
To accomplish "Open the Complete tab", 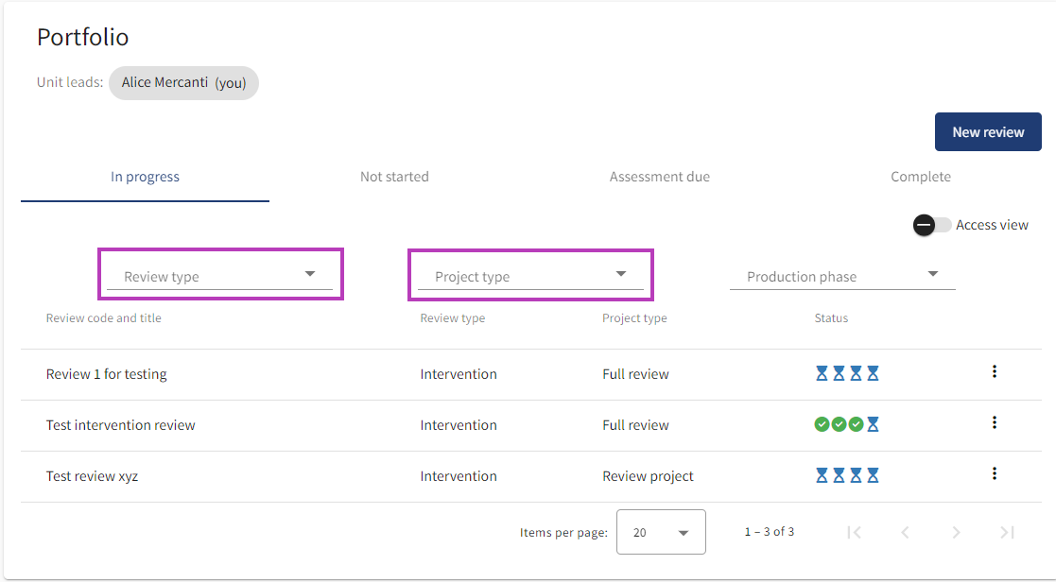I will coord(920,177).
